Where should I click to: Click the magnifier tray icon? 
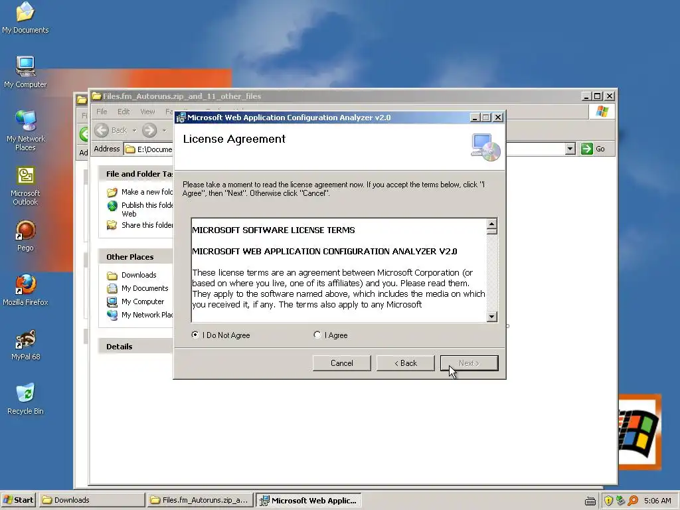pos(633,501)
